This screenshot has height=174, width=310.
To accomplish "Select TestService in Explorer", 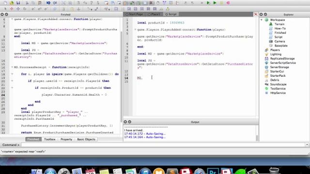I will [278, 89].
